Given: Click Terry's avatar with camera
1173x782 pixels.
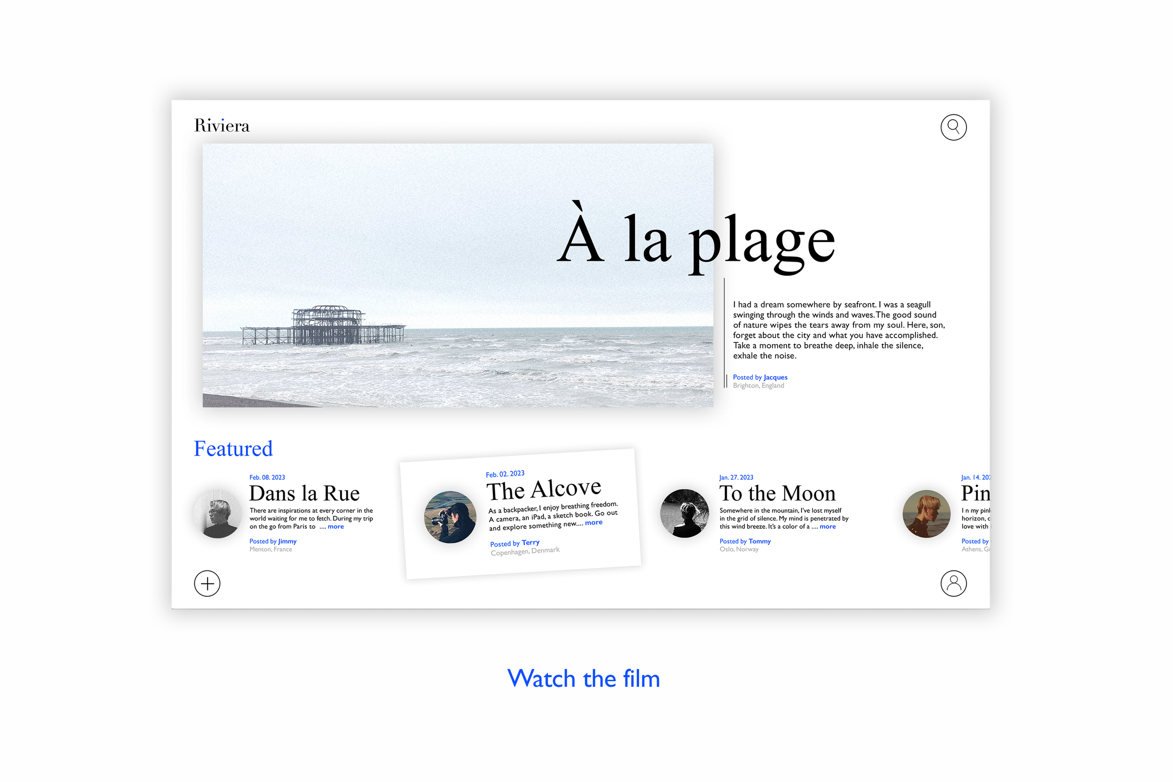Looking at the screenshot, I should click(x=450, y=516).
